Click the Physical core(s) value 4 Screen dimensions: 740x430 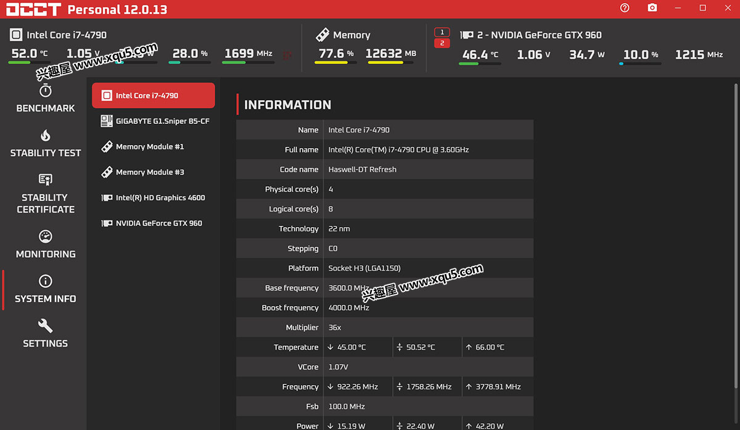tap(331, 189)
